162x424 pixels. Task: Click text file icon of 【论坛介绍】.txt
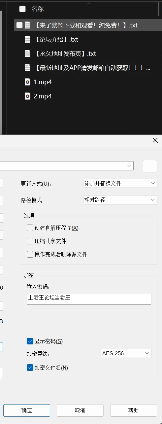click(x=28, y=39)
